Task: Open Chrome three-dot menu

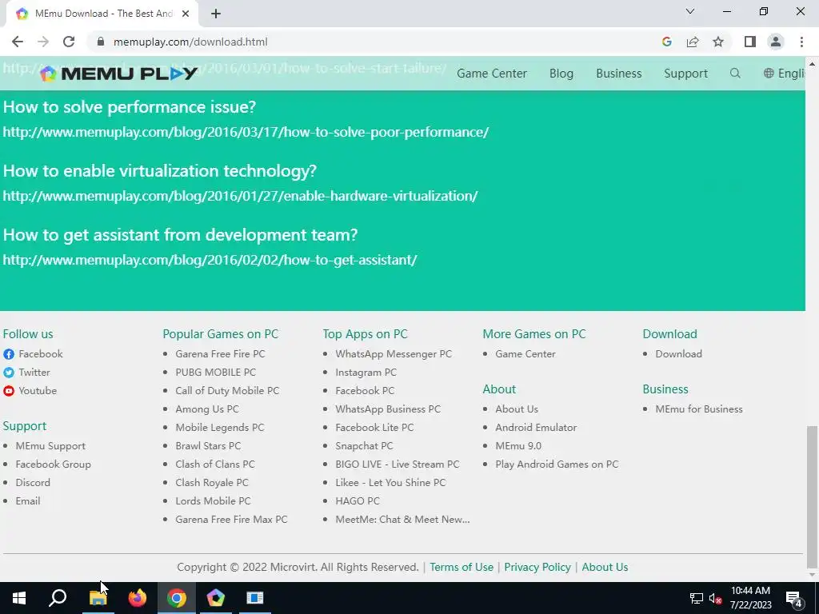Action: coord(801,42)
